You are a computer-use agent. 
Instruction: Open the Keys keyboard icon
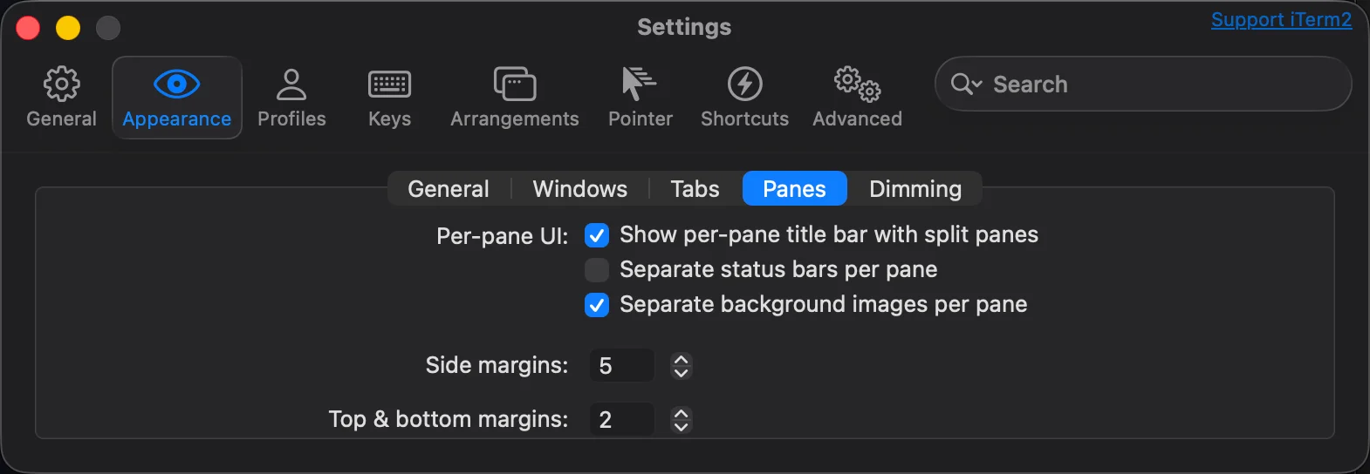[389, 85]
